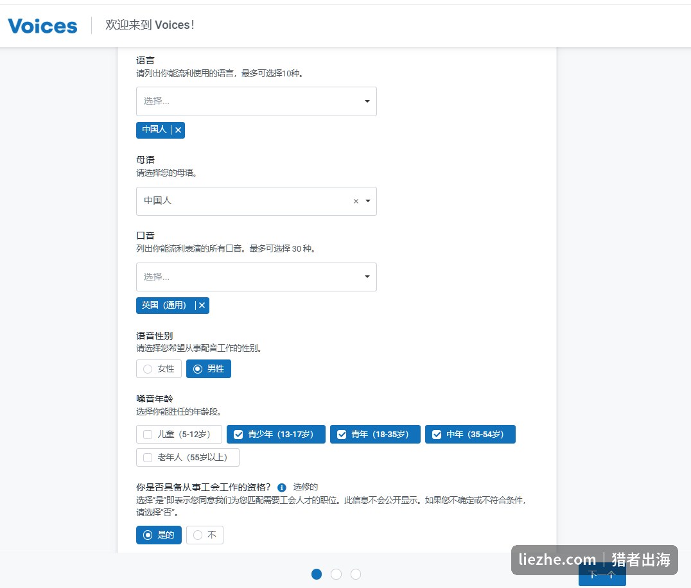Uncheck the 青少年 (13-17岁) age box
Image resolution: width=691 pixels, height=588 pixels.
[x=276, y=435]
